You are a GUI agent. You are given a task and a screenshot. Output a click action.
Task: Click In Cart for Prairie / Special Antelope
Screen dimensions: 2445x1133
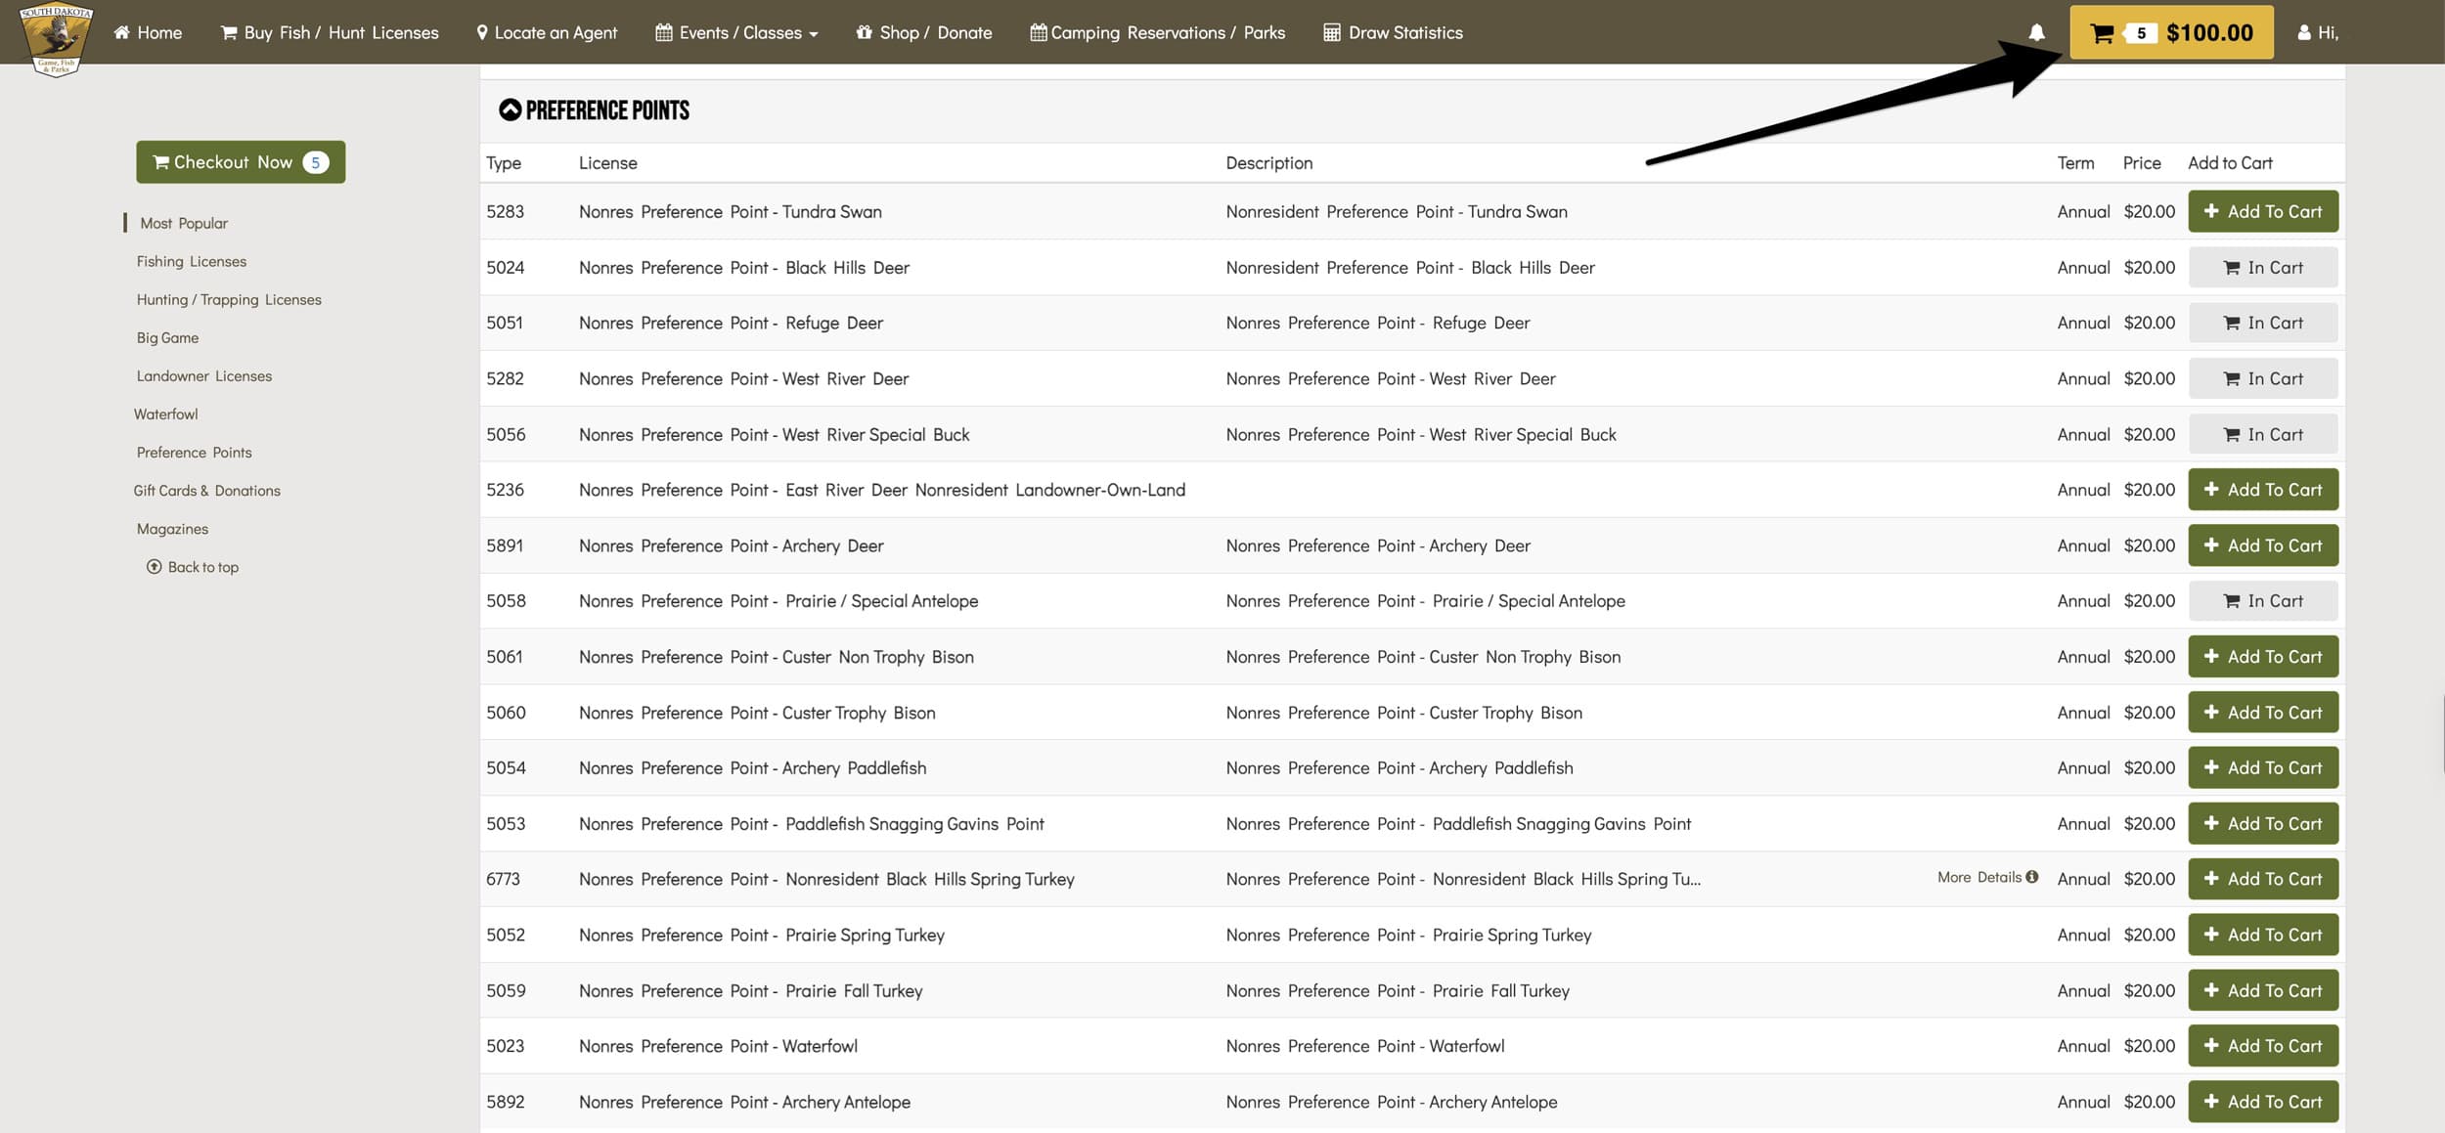[2263, 601]
